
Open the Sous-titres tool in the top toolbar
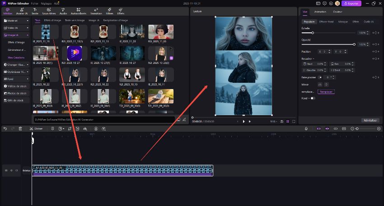tap(48, 12)
